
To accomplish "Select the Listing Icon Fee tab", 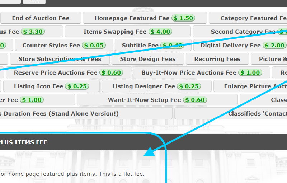I will tap(51, 86).
